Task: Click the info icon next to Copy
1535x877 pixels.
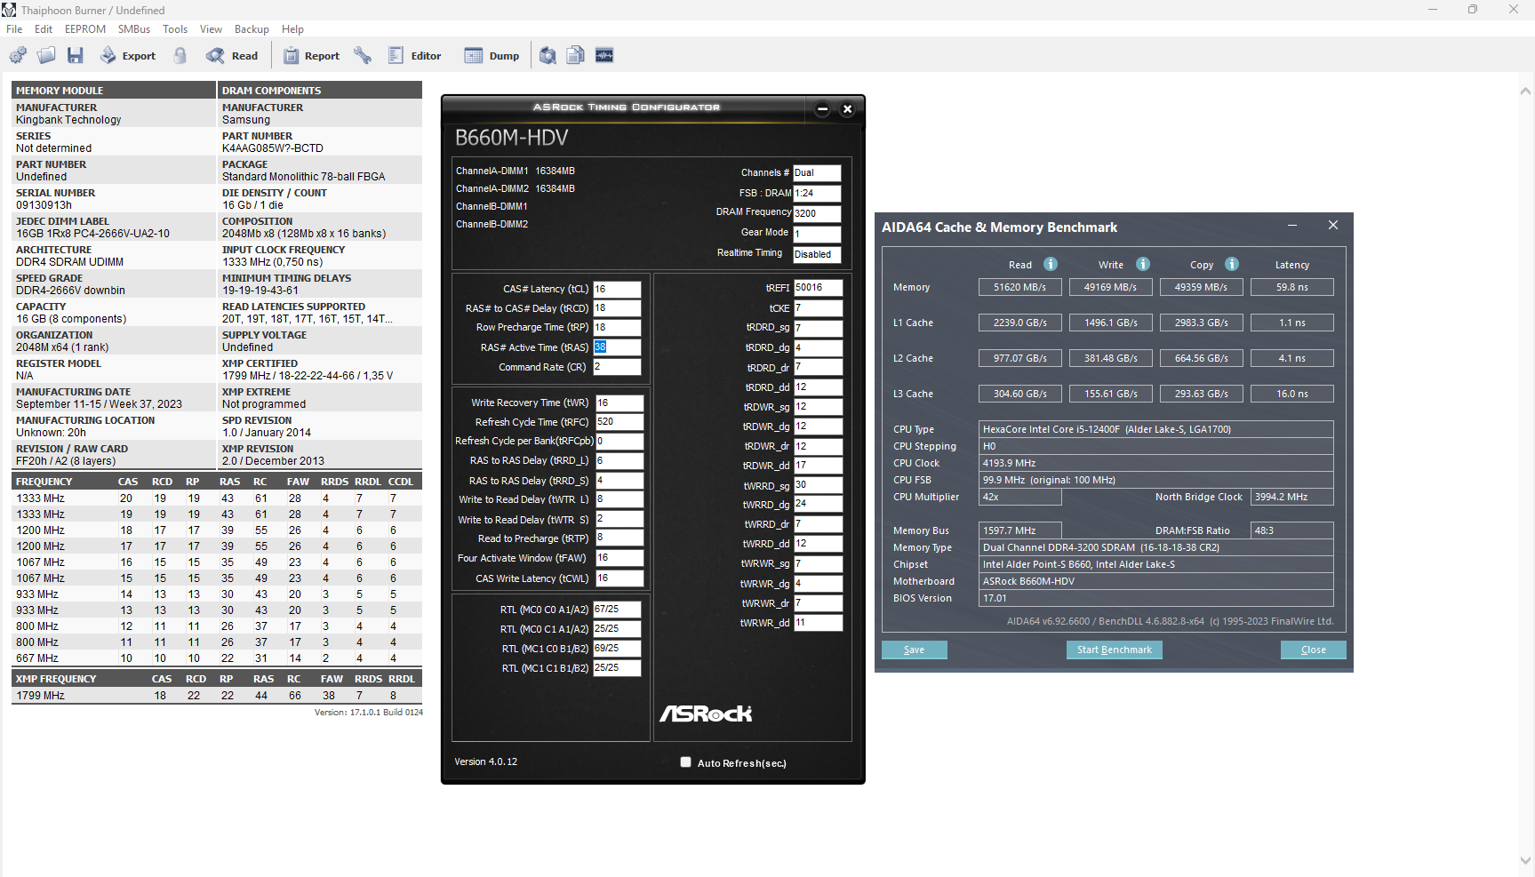Action: (1232, 264)
